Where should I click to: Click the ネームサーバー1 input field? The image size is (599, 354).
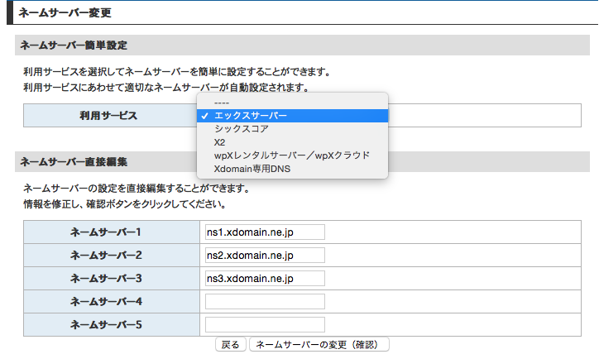tap(265, 232)
